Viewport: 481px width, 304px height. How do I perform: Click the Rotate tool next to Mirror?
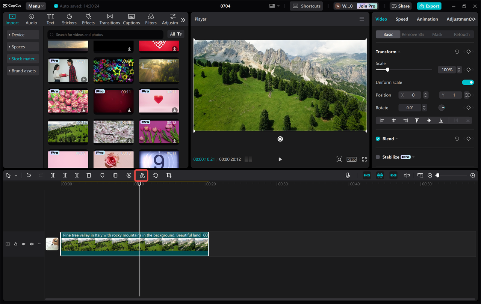pos(155,175)
